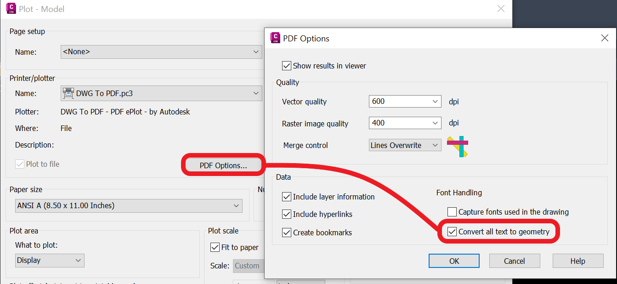Click the Merge control preview graphic

(457, 145)
